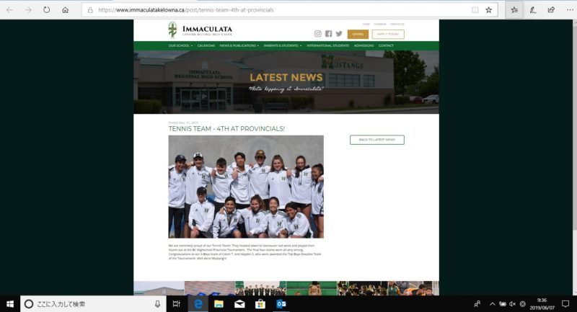Open Immaculata's Twitter page
Image resolution: width=577 pixels, height=312 pixels.
(x=339, y=34)
